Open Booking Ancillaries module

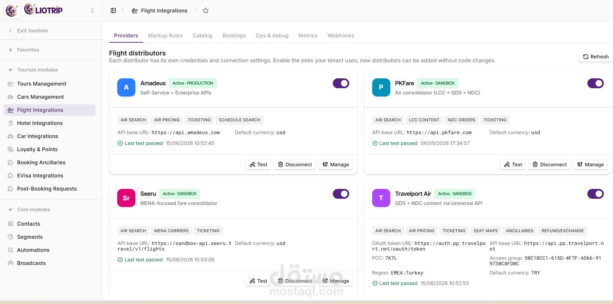click(x=50, y=162)
